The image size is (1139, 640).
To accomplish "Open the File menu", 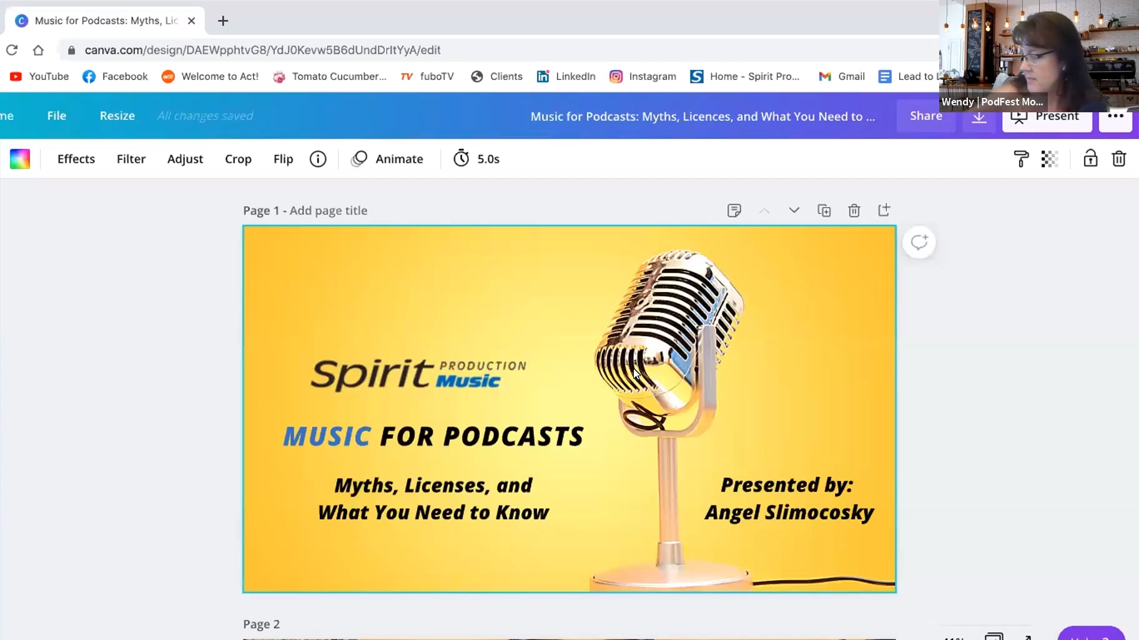I will pyautogui.click(x=56, y=115).
